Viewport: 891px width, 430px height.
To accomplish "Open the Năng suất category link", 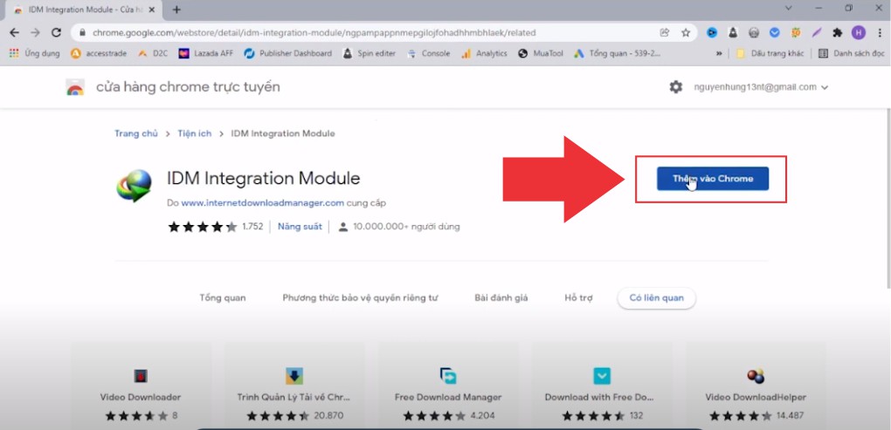I will coord(300,227).
